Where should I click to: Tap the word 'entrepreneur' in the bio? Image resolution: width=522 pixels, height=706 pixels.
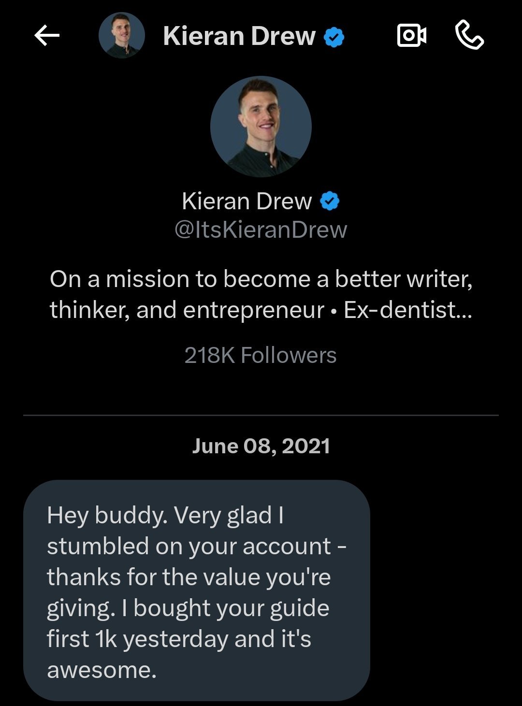(254, 311)
